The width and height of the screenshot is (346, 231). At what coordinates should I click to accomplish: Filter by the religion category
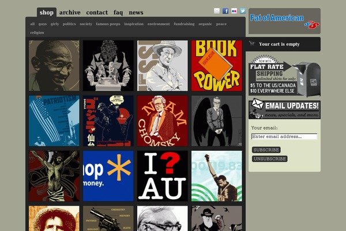pos(37,33)
